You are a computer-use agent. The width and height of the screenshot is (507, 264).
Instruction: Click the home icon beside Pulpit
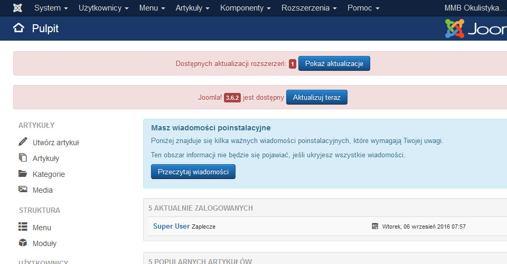tap(19, 28)
